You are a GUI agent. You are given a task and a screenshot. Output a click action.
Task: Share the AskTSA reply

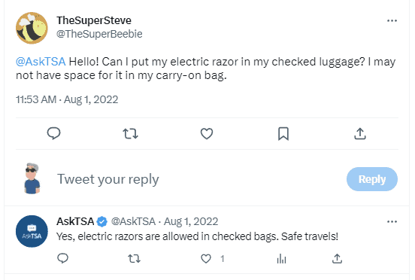click(x=337, y=258)
